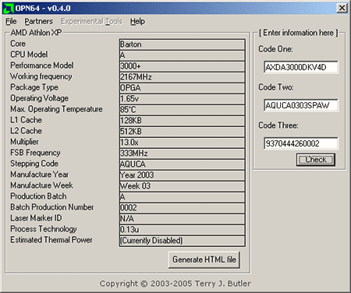351x293 pixels.
Task: Select the FSB Frequency value '333MHz'
Action: click(183, 154)
